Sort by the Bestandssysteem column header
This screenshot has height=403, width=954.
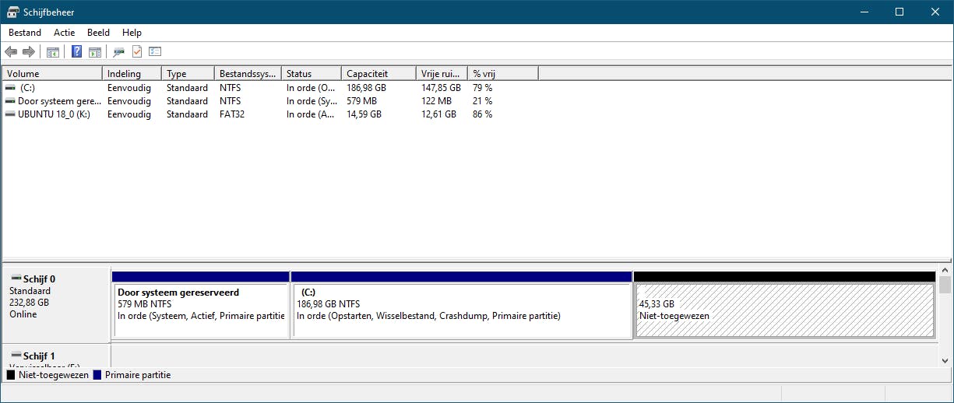pyautogui.click(x=248, y=74)
